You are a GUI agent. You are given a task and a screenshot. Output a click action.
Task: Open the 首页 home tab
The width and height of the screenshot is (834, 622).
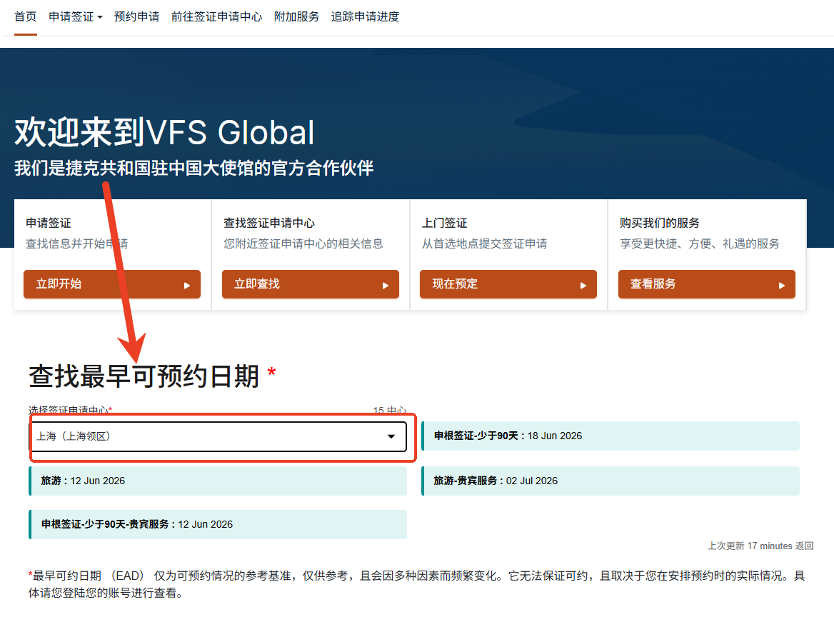tap(25, 16)
